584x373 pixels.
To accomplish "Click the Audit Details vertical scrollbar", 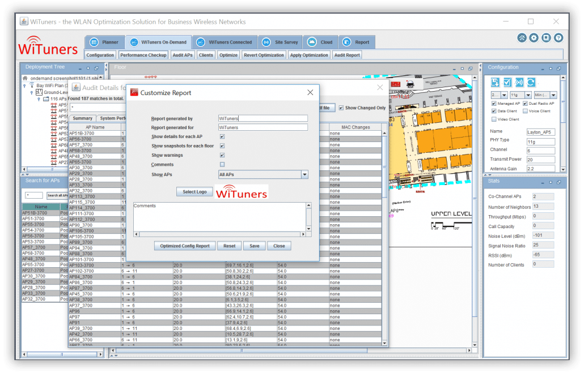I will pos(384,238).
